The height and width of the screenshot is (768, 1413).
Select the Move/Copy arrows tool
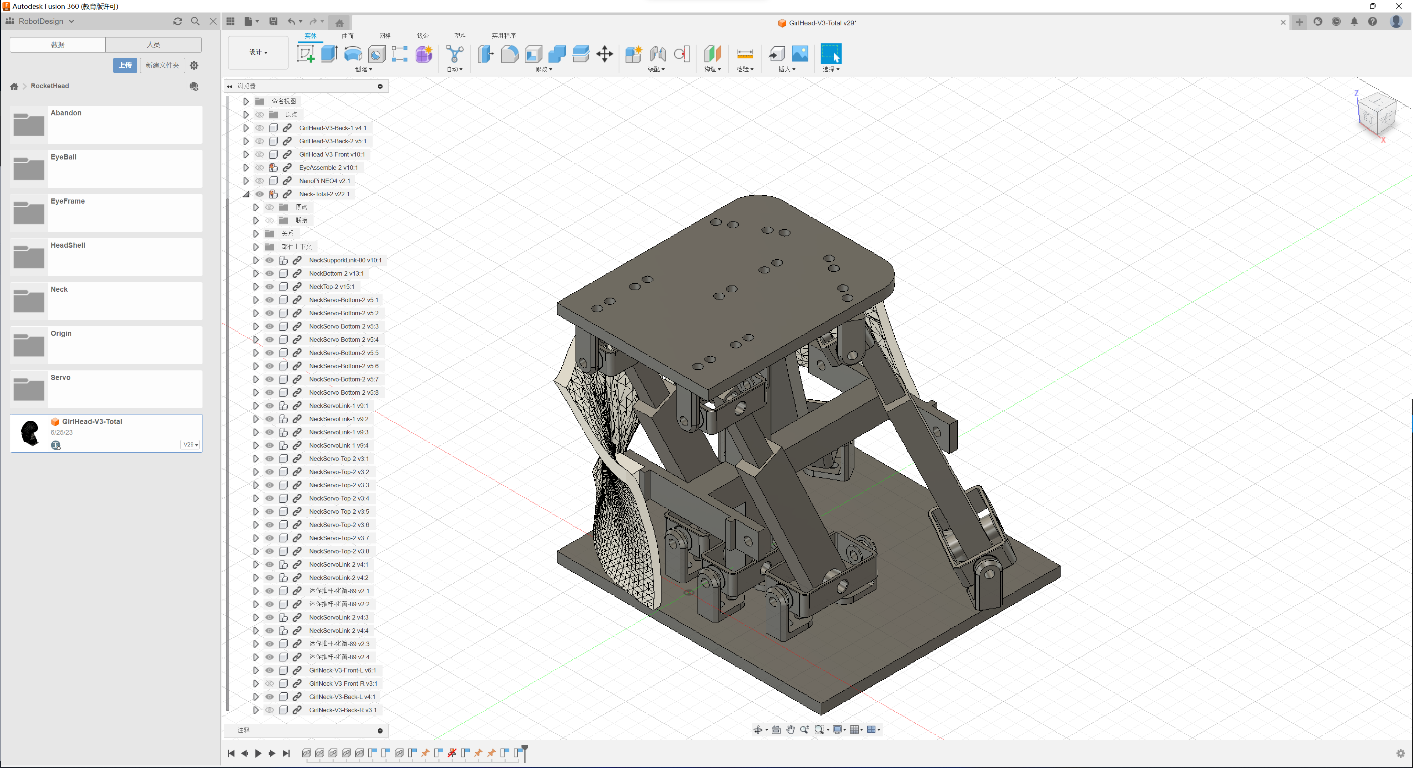click(x=605, y=54)
